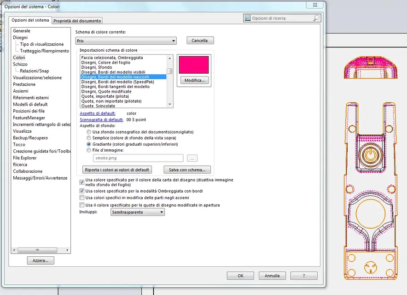407x295 pixels.
Task: Open the Scenografia di default link
Action: [x=101, y=120]
